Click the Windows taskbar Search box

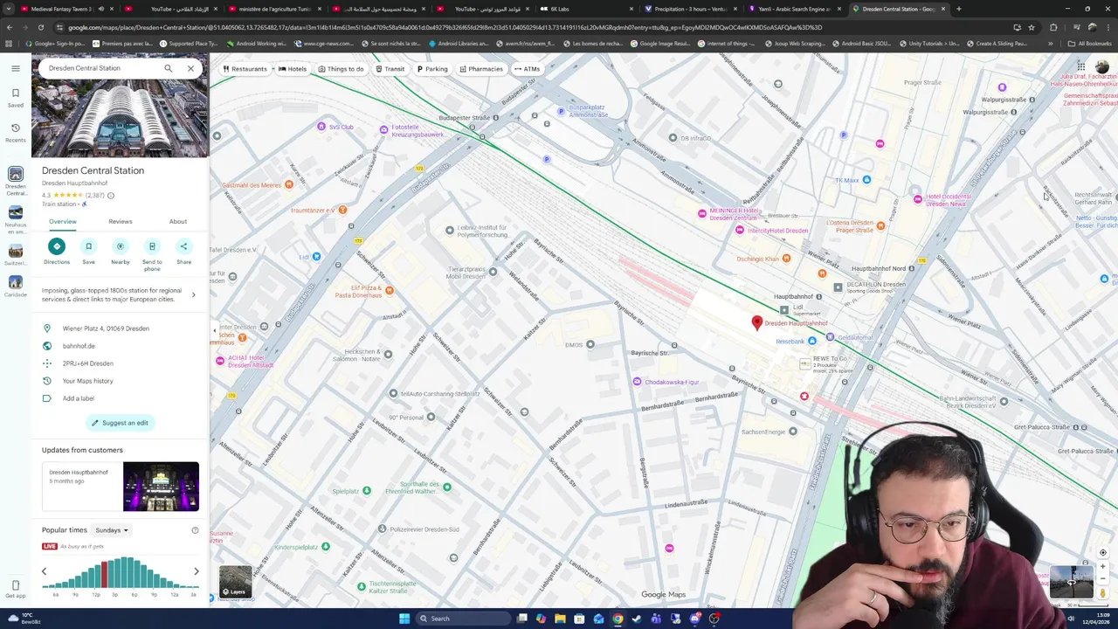pyautogui.click(x=463, y=619)
